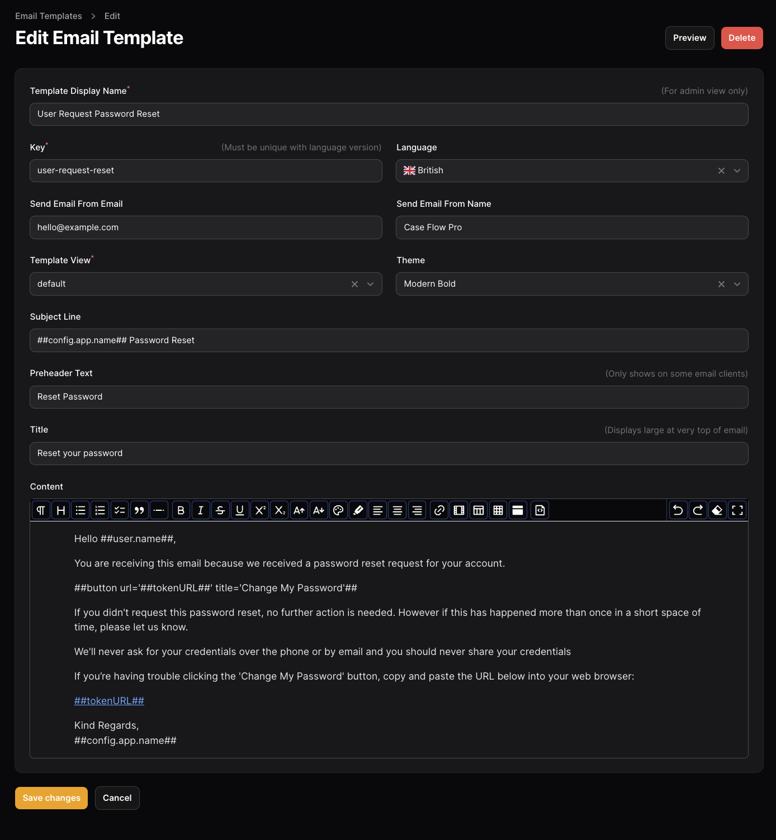The height and width of the screenshot is (840, 776).
Task: Expand the Template View selector
Action: pyautogui.click(x=370, y=284)
